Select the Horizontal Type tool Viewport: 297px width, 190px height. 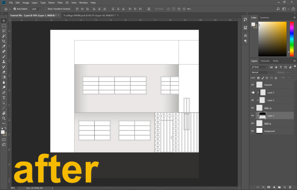point(4,98)
